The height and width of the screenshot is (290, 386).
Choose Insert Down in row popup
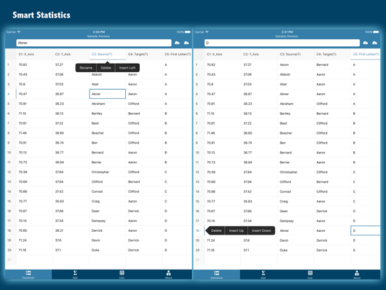tap(262, 230)
